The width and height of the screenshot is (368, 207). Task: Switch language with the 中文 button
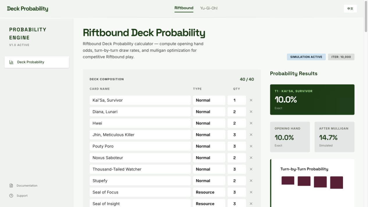tap(350, 8)
